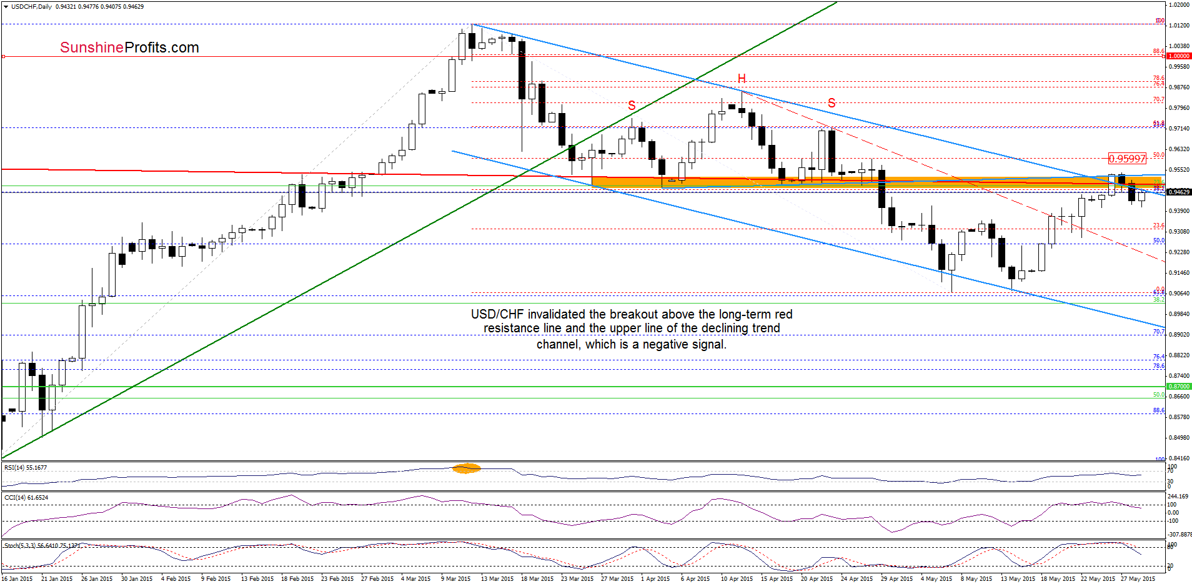Click the red 'H' head pattern label

742,78
